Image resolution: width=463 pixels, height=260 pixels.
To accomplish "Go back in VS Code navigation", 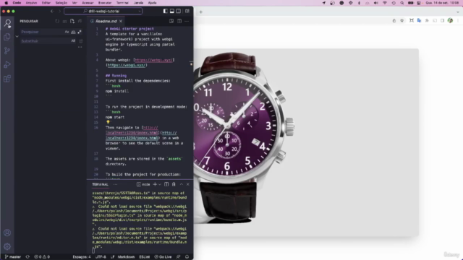I will [x=52, y=12].
